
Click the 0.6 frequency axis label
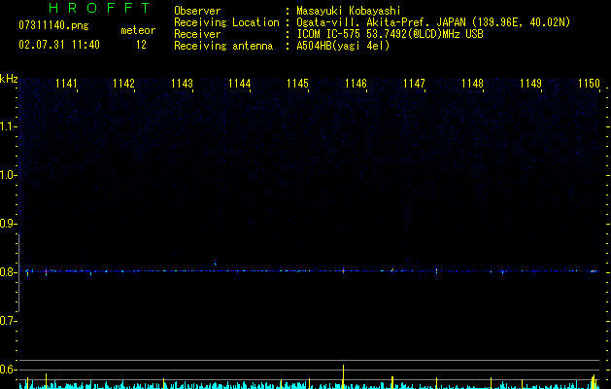pyautogui.click(x=8, y=370)
